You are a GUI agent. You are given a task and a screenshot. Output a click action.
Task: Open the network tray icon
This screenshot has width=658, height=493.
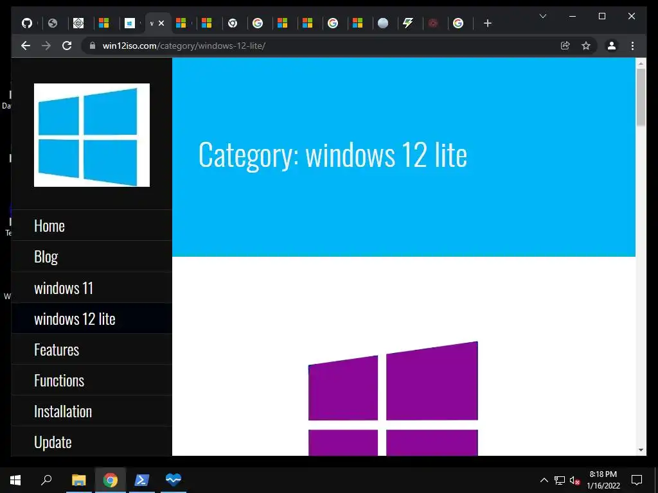pyautogui.click(x=560, y=480)
